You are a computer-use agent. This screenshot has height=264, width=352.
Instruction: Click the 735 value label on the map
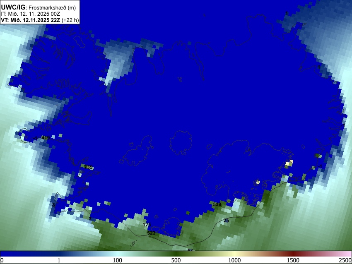pos(88,167)
